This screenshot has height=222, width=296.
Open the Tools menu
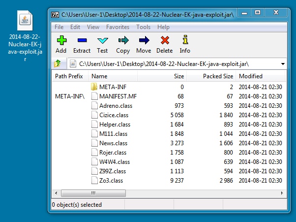[x=144, y=27]
